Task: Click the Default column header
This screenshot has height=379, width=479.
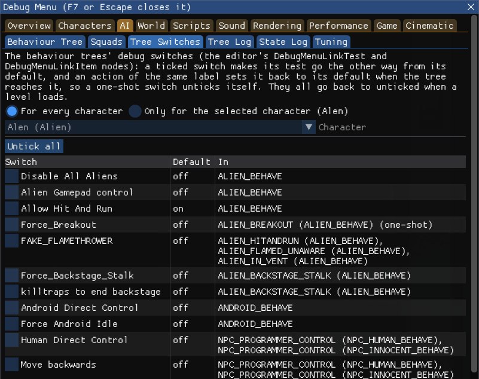Action: point(192,162)
